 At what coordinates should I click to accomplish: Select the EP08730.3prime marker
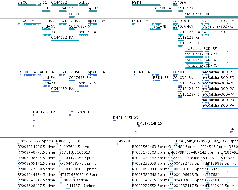coord(61,183)
